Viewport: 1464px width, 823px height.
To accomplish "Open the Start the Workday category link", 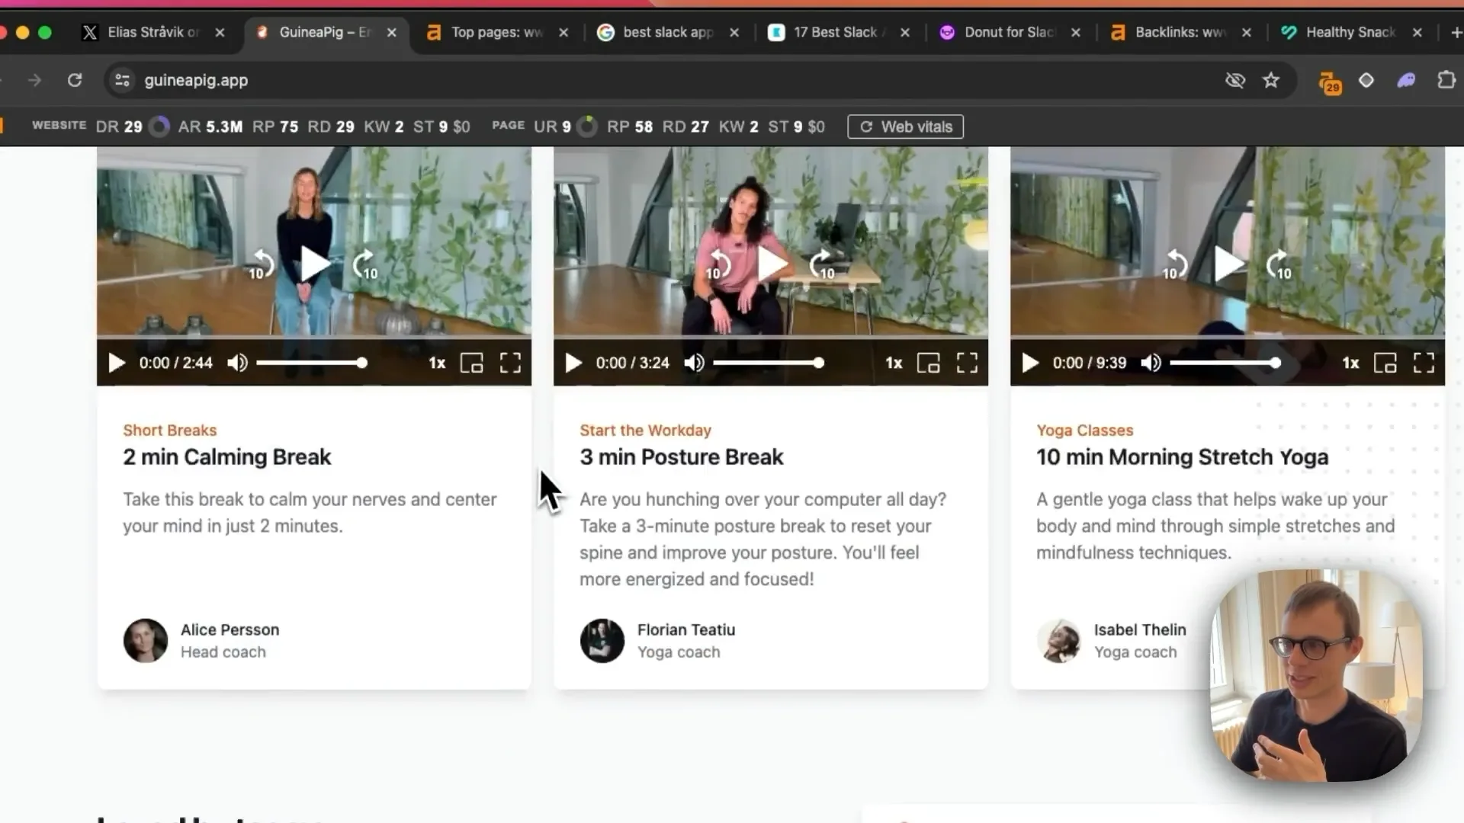I will [645, 430].
